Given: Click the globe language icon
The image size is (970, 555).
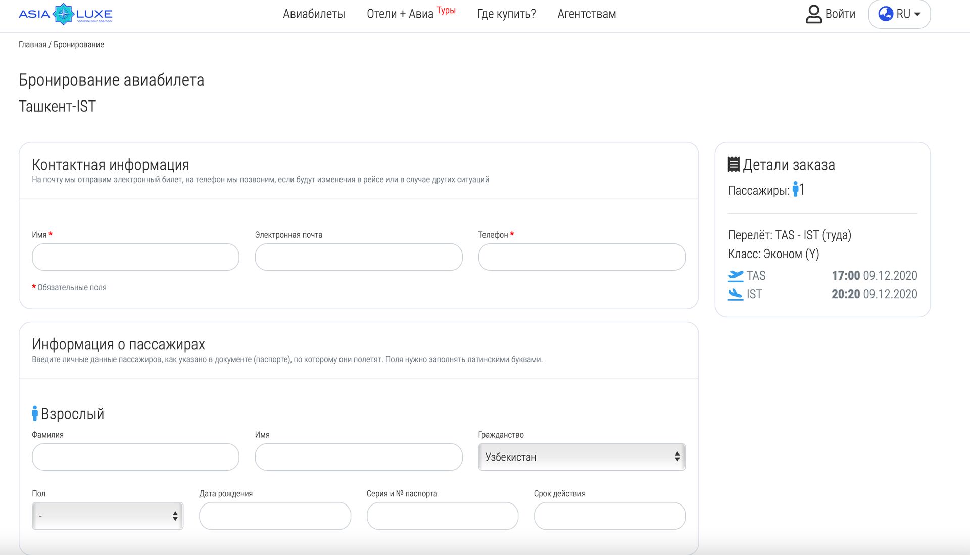Looking at the screenshot, I should click(x=885, y=14).
